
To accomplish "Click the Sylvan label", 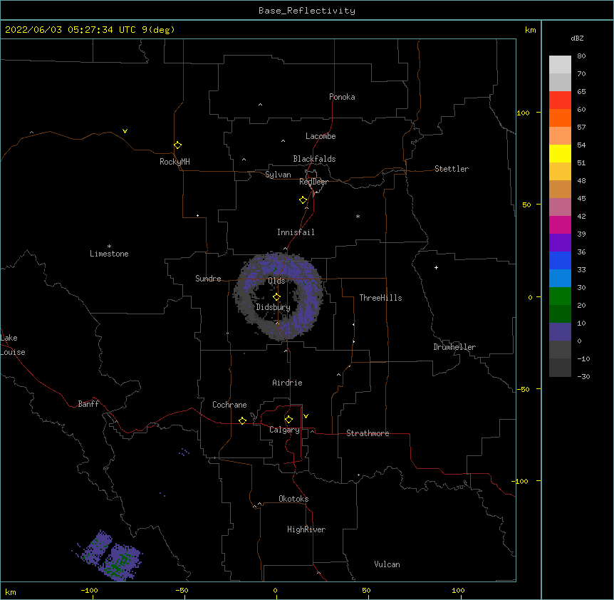I will [278, 175].
